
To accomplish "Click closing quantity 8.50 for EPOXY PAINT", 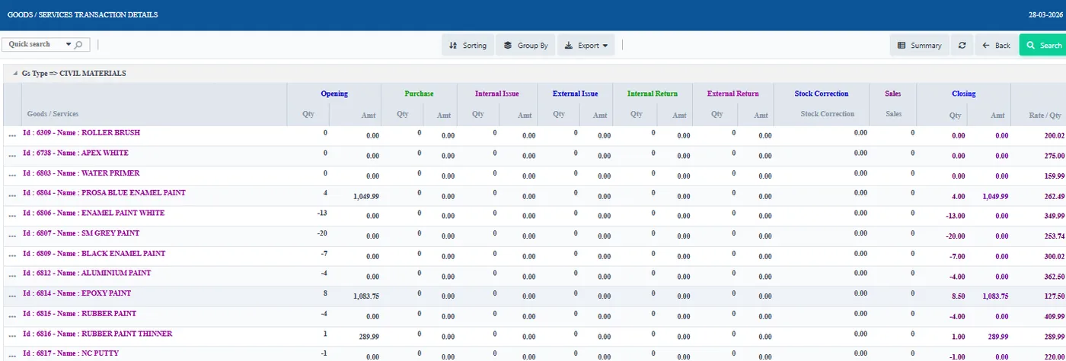I will point(958,296).
